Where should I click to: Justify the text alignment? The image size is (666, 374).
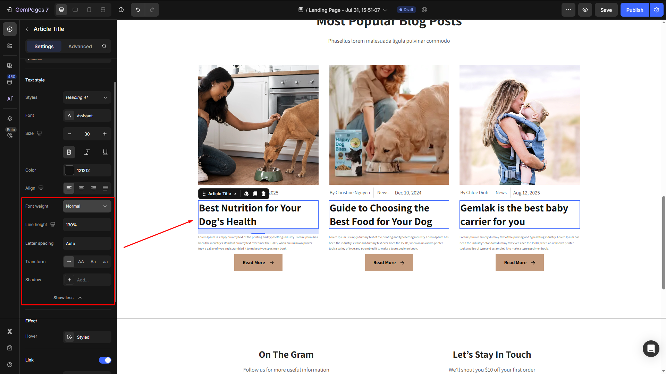[x=106, y=188]
